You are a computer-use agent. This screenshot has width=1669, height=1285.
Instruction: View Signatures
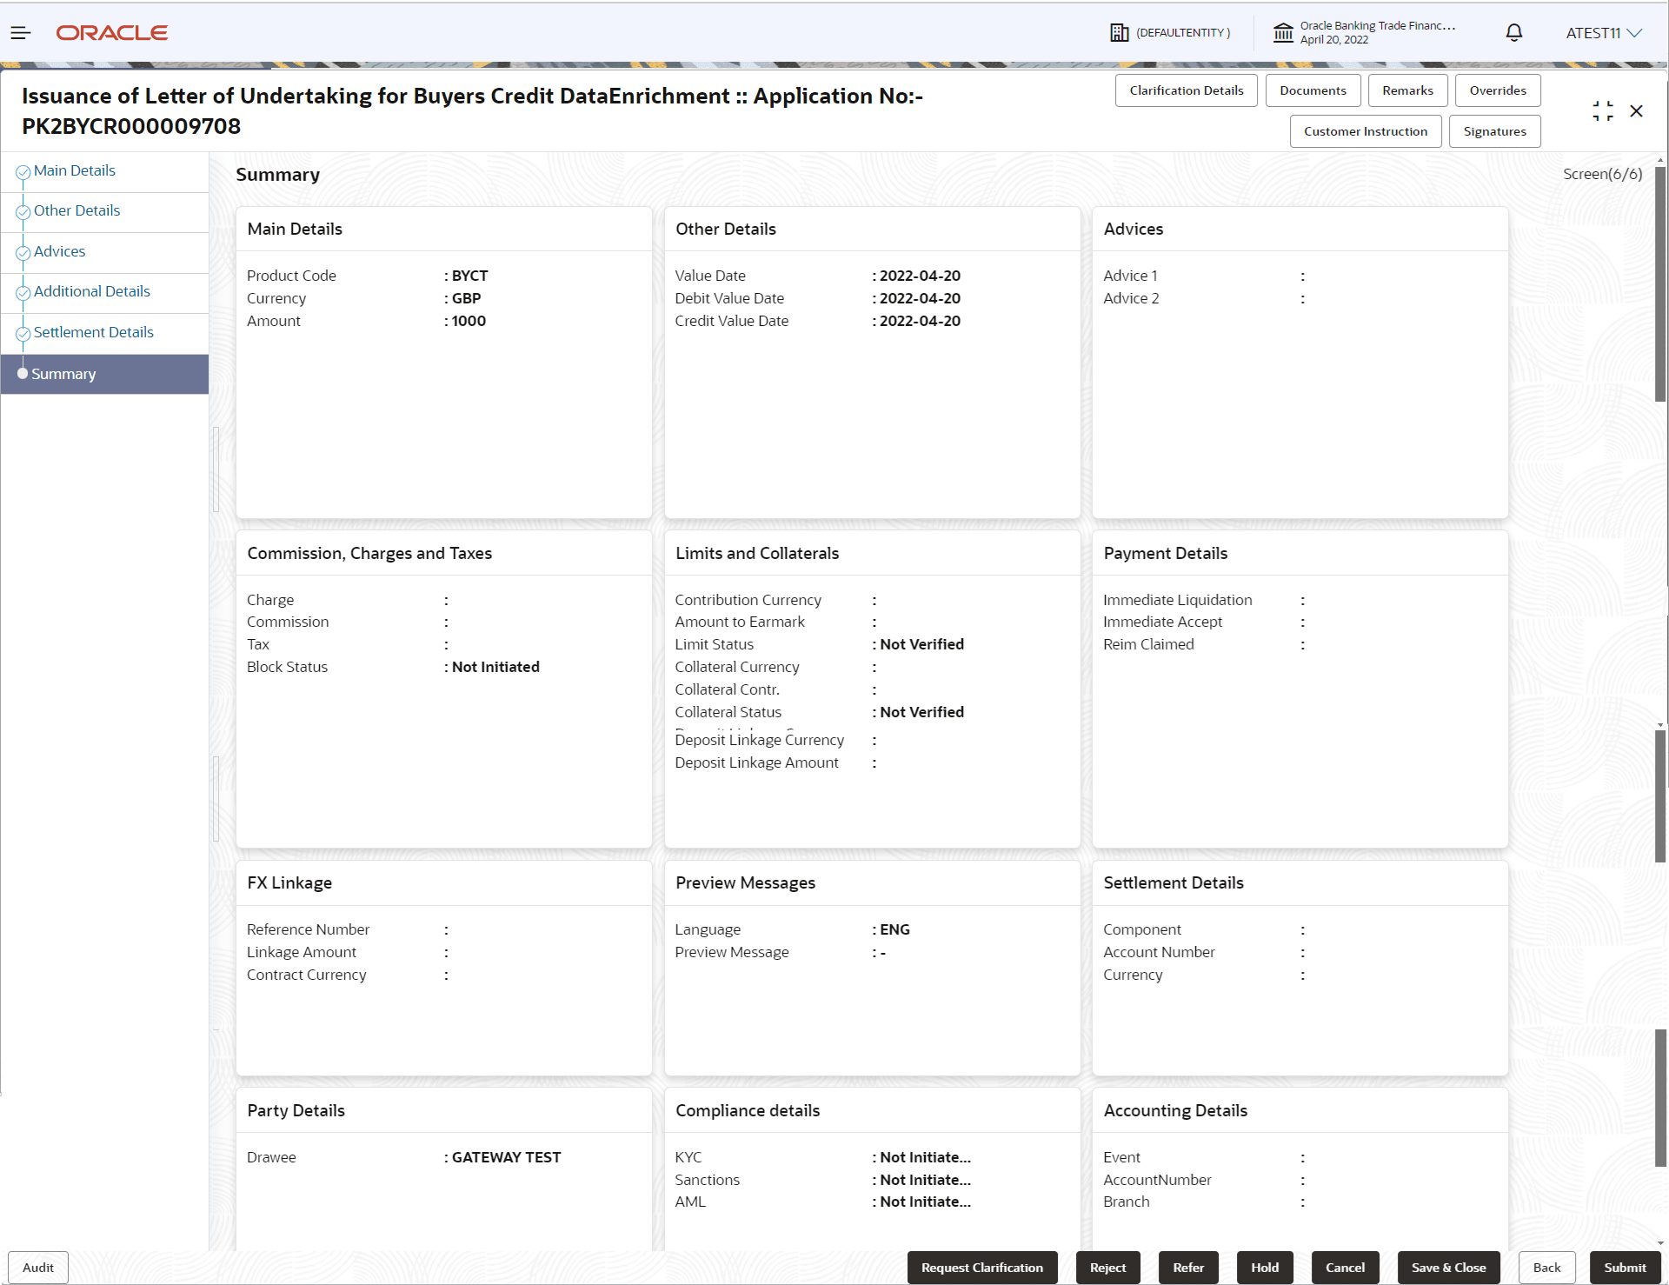1494,130
